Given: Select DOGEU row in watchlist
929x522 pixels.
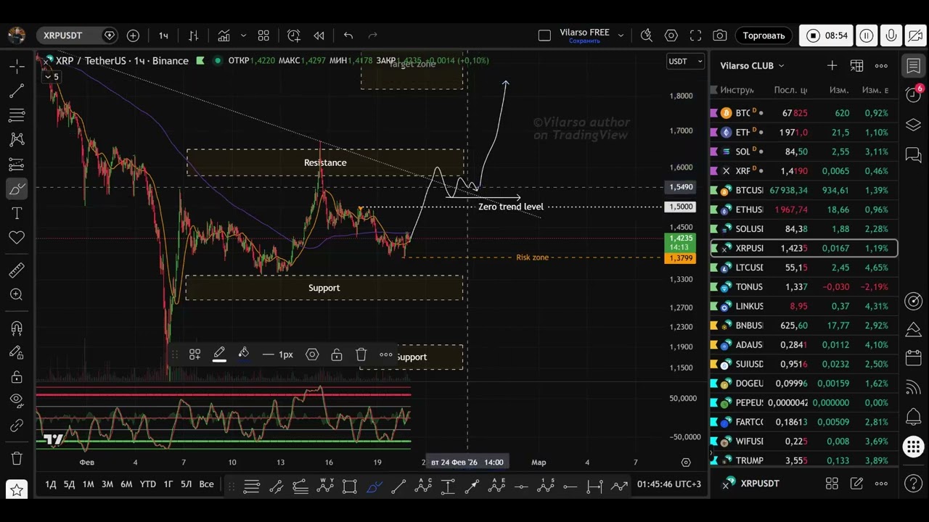Looking at the screenshot, I should (x=803, y=383).
